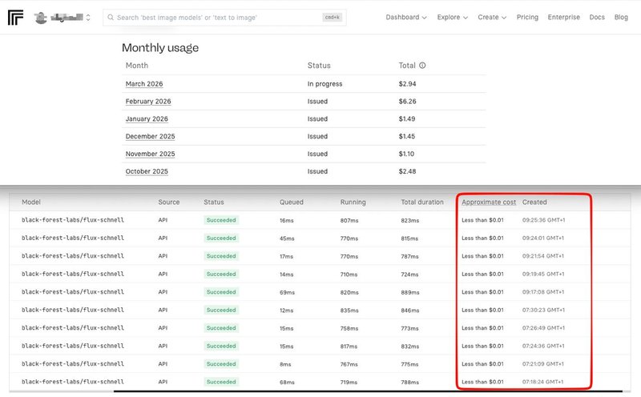Click the search magnifier icon

pyautogui.click(x=111, y=18)
